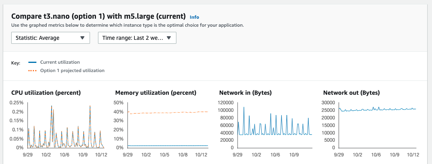Click the Network out line graph
Image resolution: width=432 pixels, height=164 pixels.
[x=378, y=125]
